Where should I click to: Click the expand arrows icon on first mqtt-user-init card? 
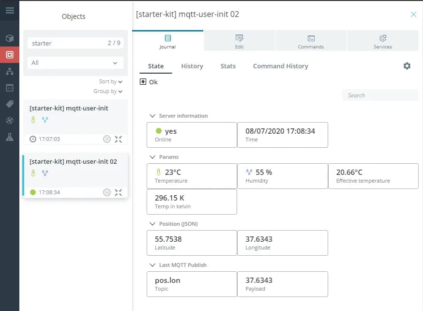(119, 139)
